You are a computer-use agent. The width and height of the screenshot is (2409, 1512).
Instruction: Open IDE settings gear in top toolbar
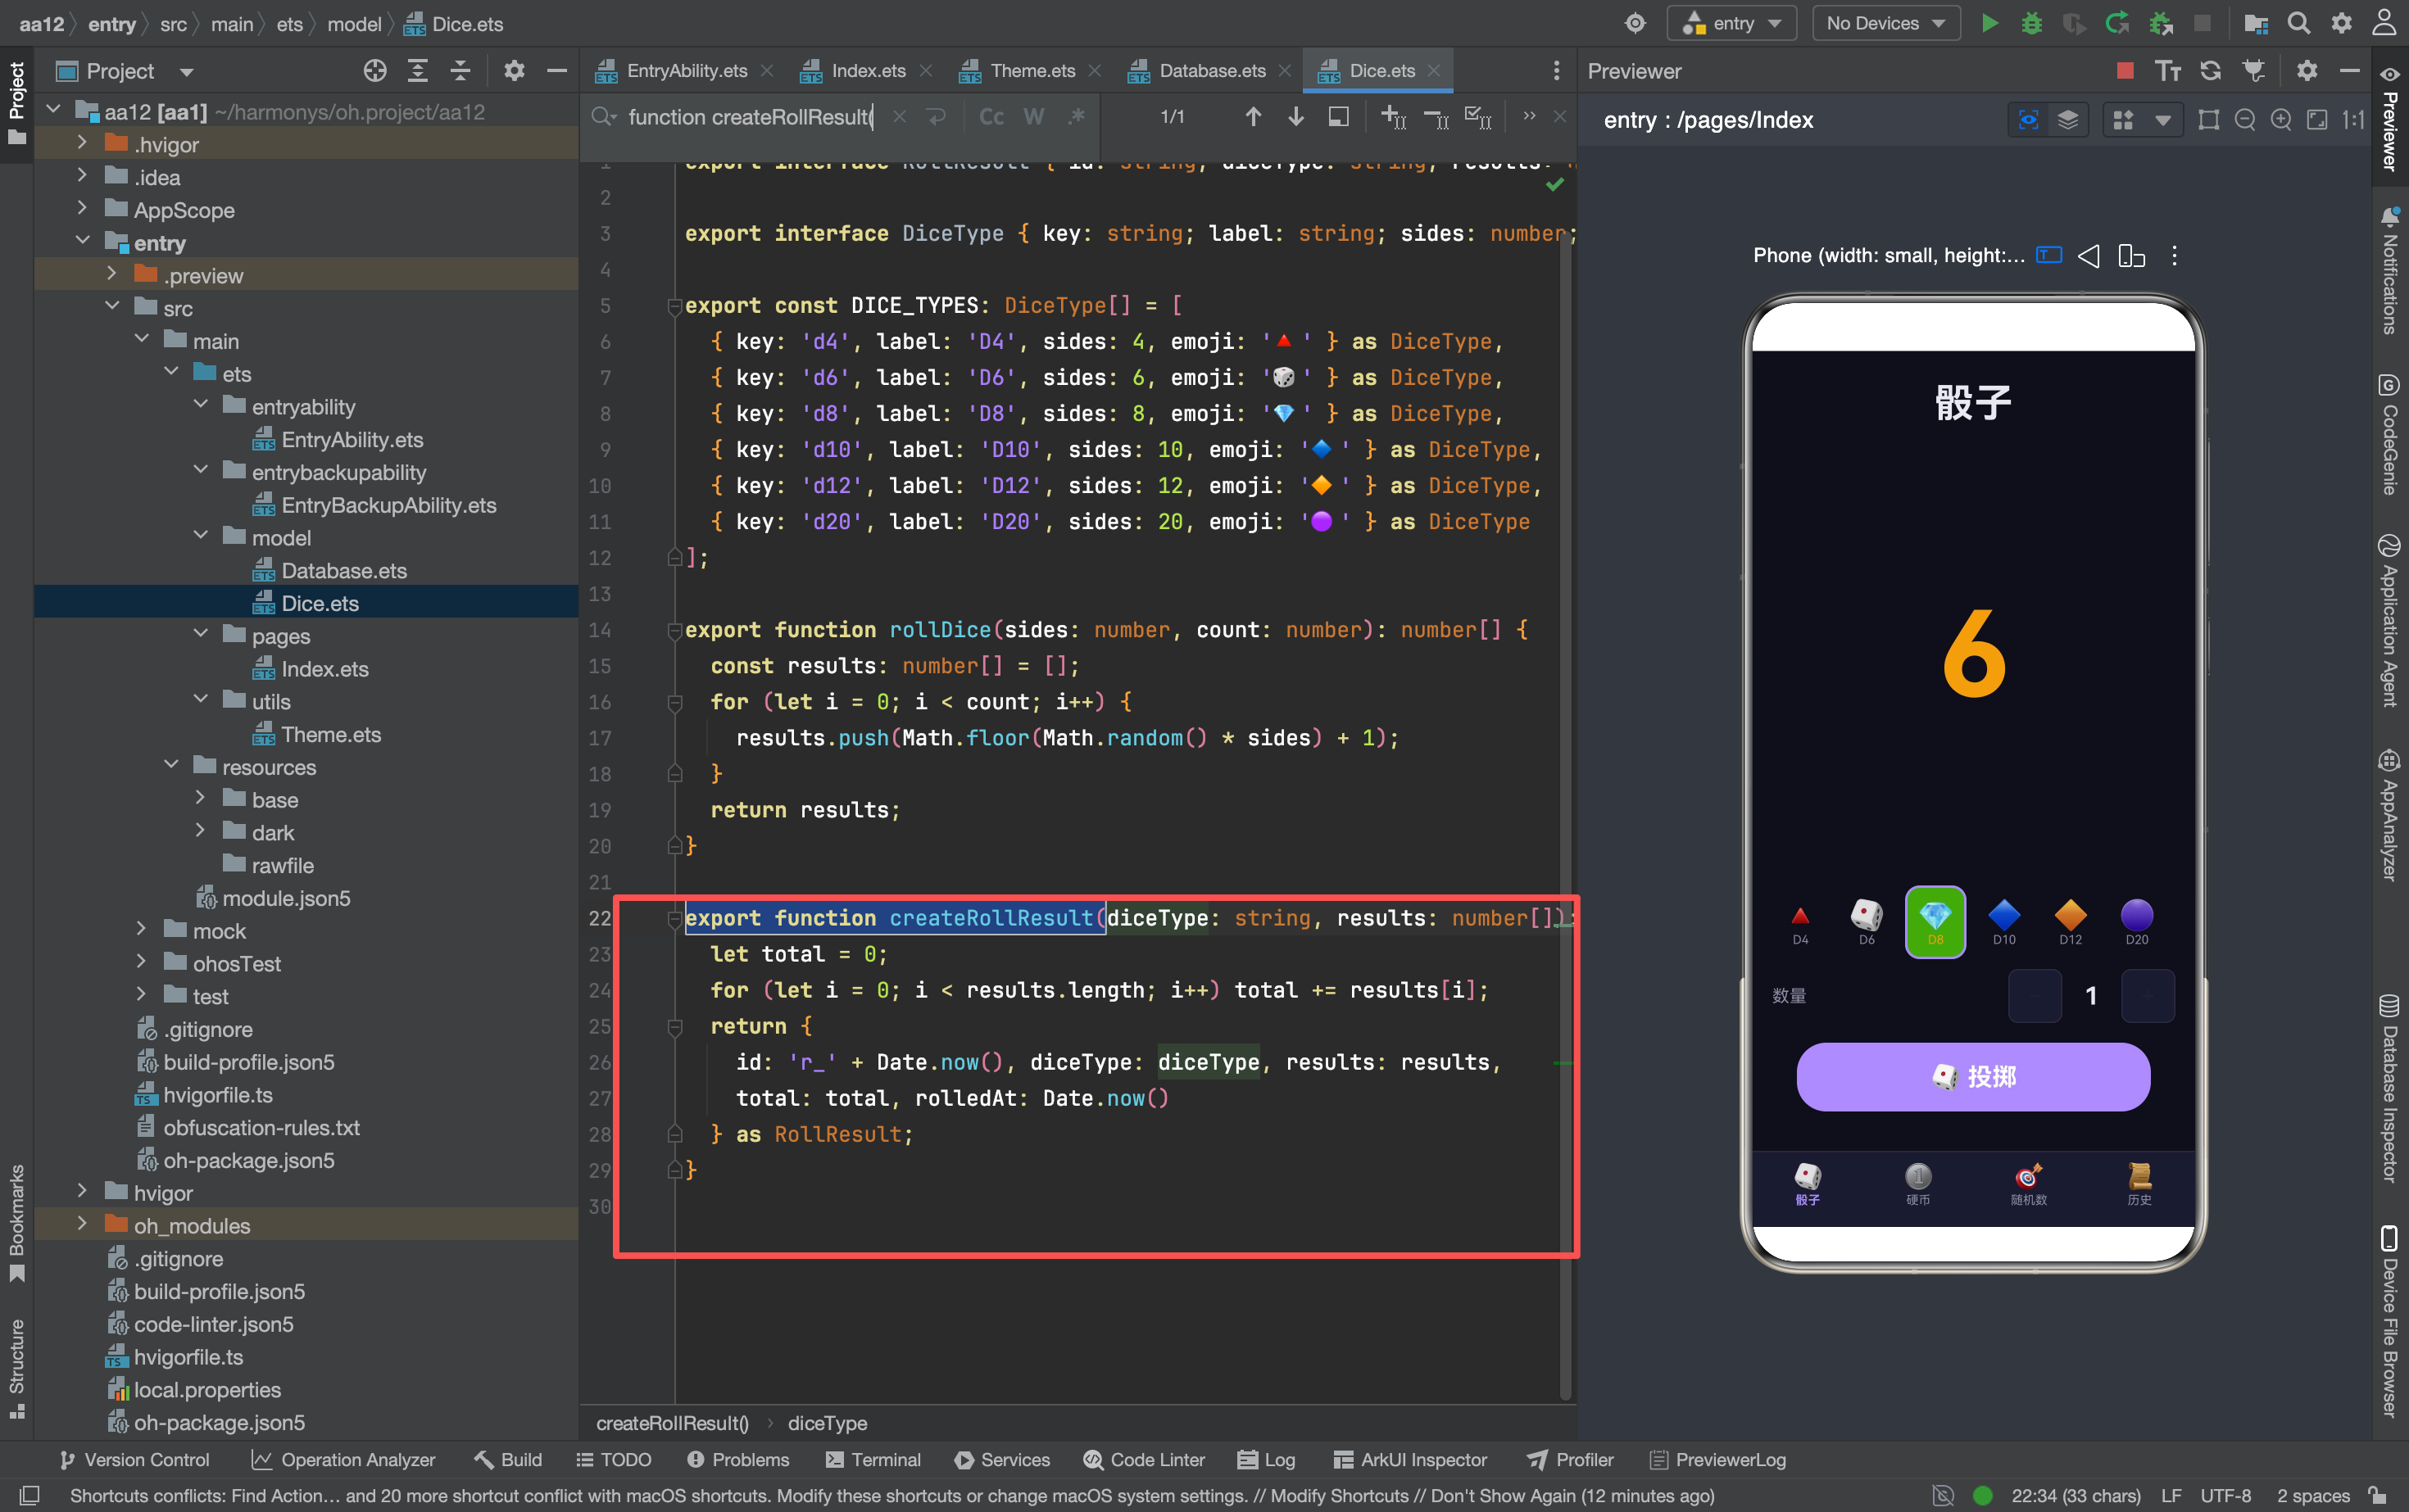[x=2342, y=23]
